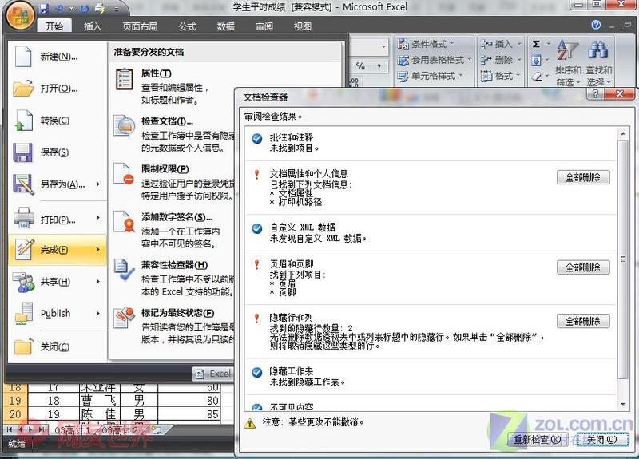Click the AutoSum sigma icon in ribbon
The height and width of the screenshot is (459, 639).
tap(536, 44)
